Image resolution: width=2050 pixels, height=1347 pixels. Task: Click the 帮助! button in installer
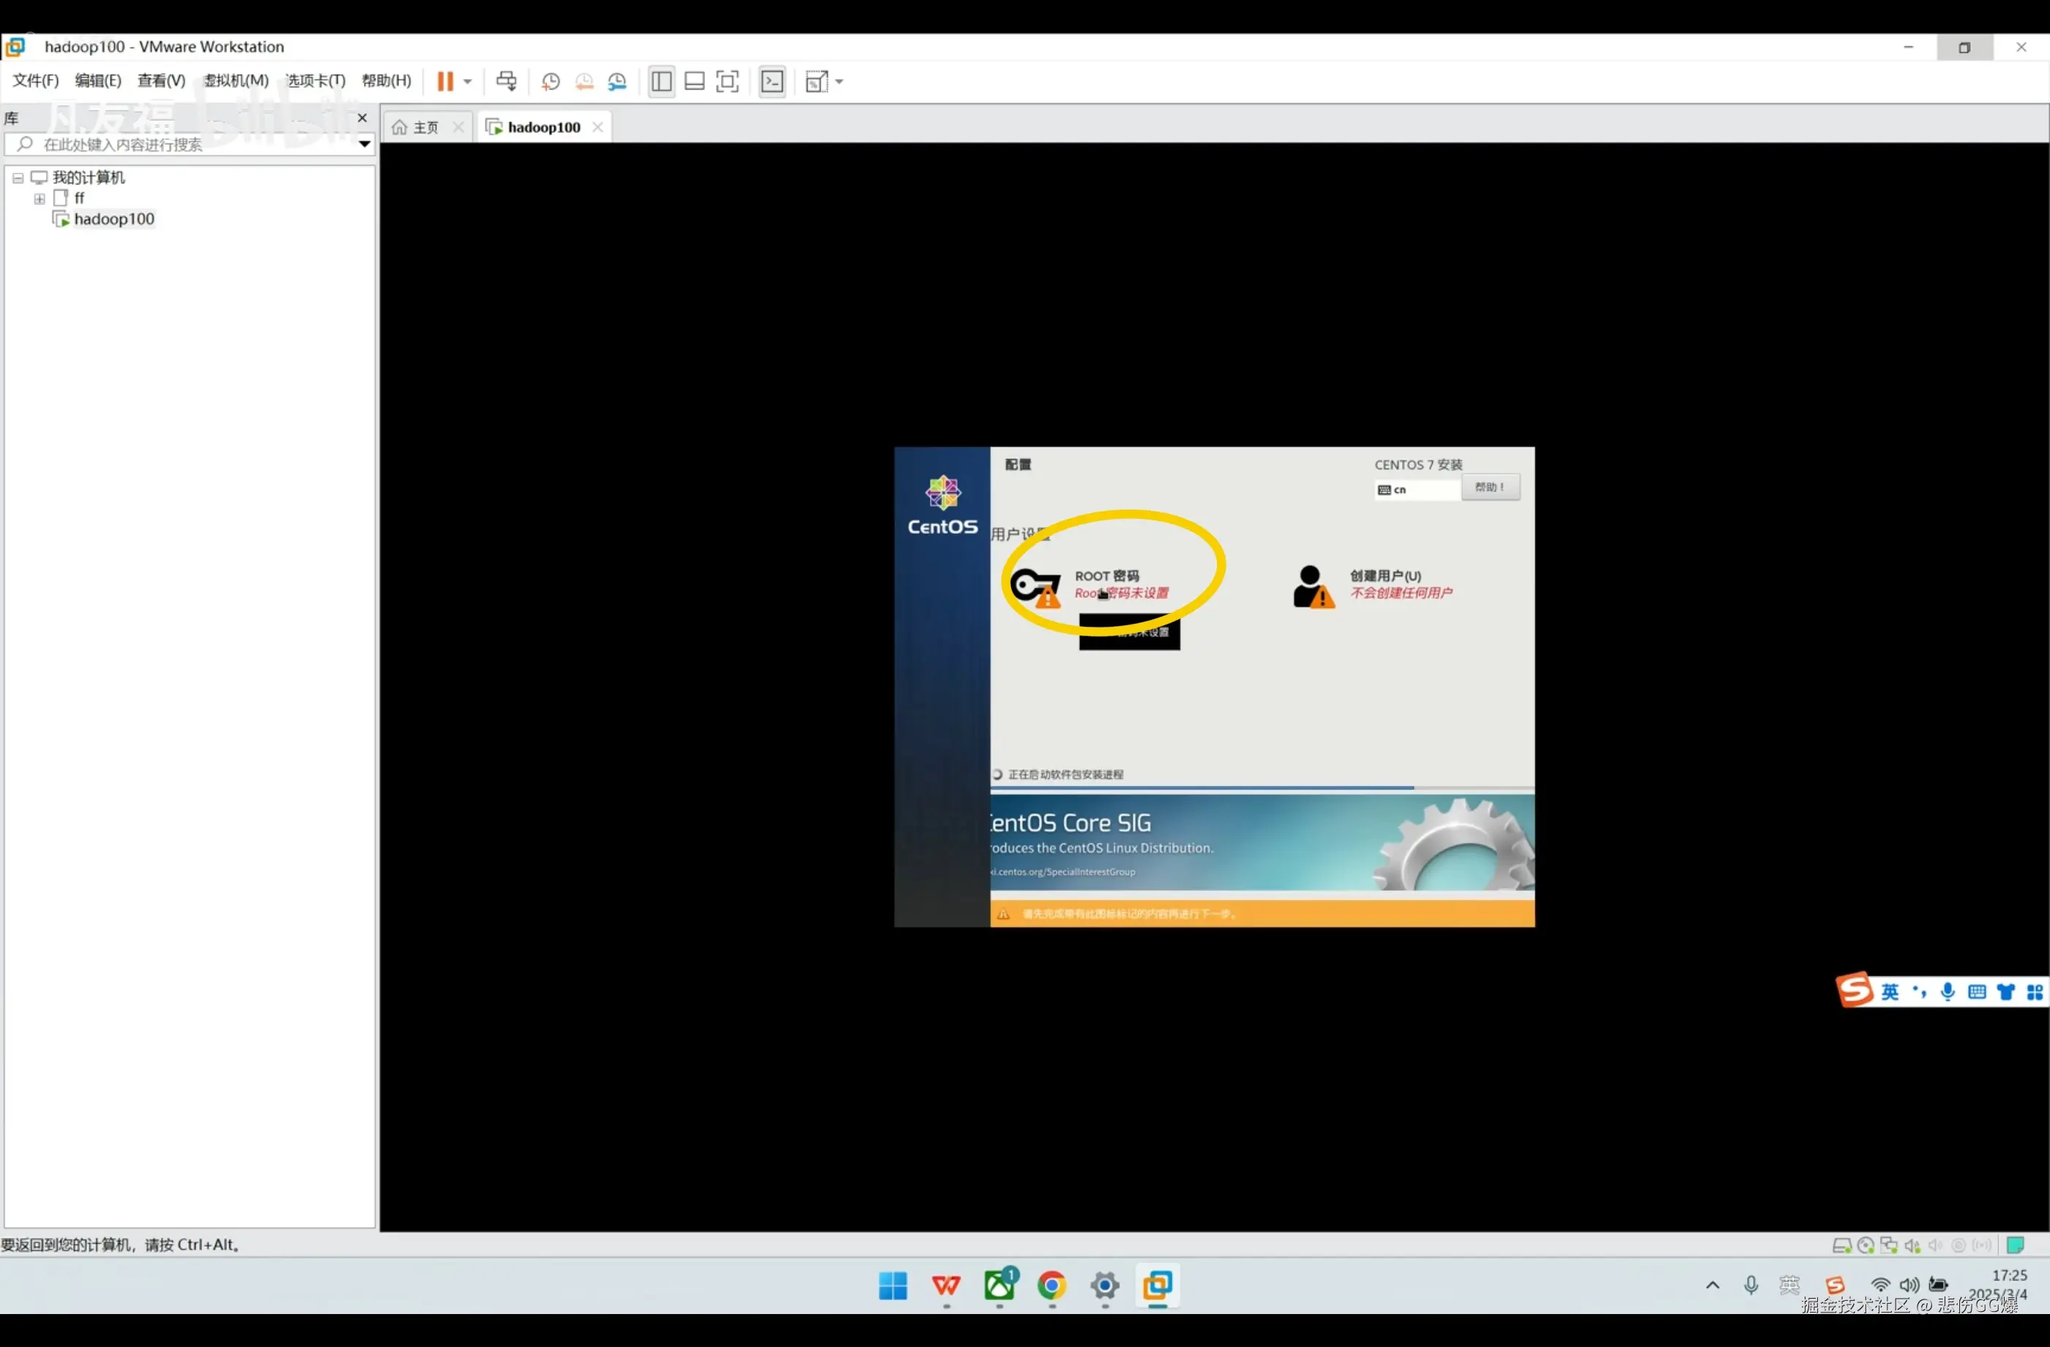1490,488
